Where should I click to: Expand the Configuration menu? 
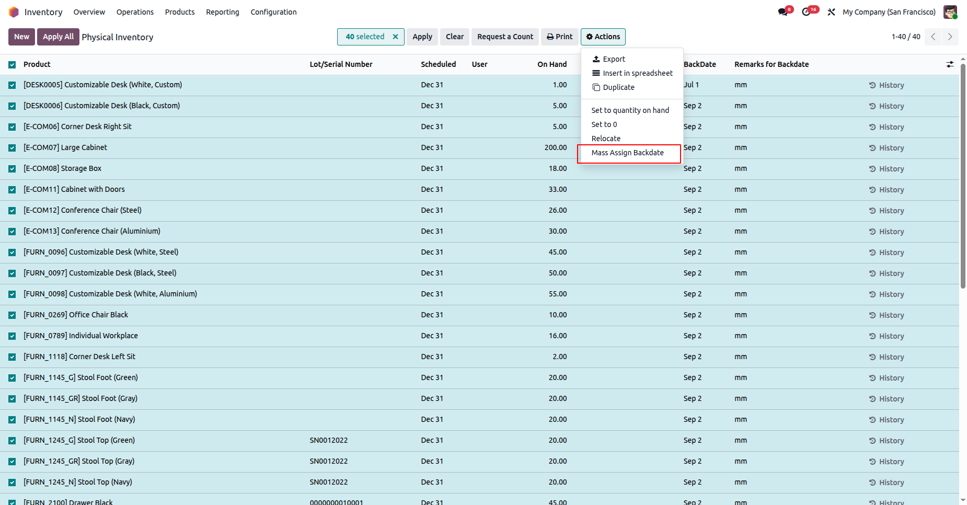tap(273, 12)
